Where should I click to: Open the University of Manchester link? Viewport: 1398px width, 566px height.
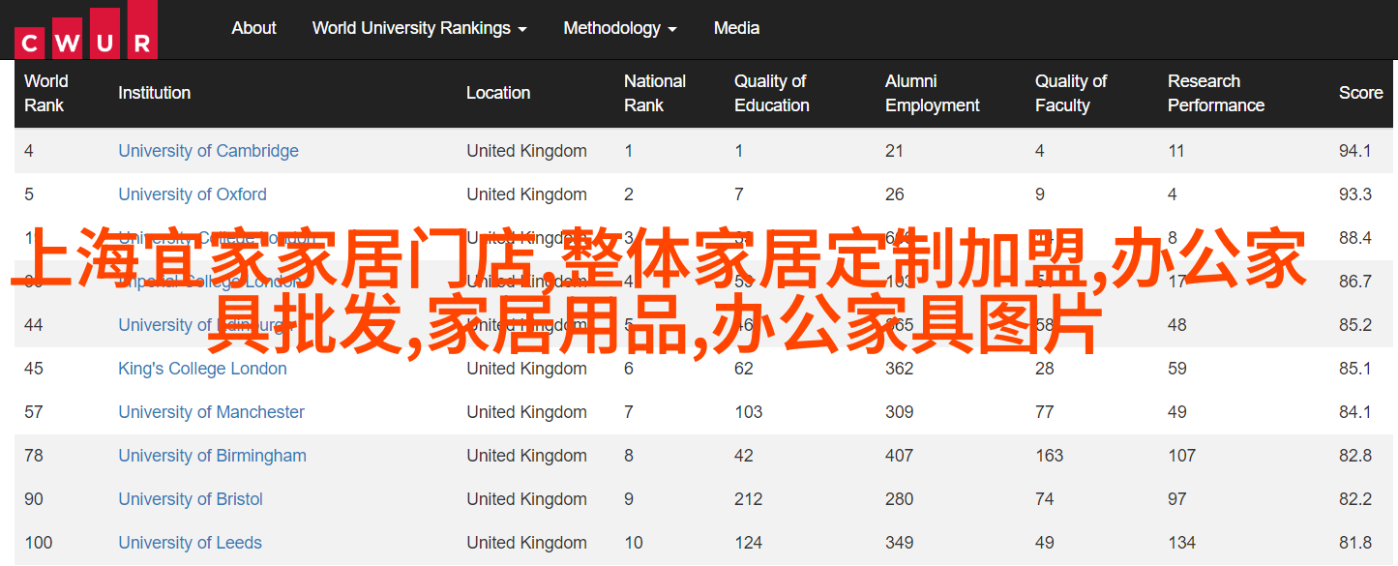(x=211, y=412)
